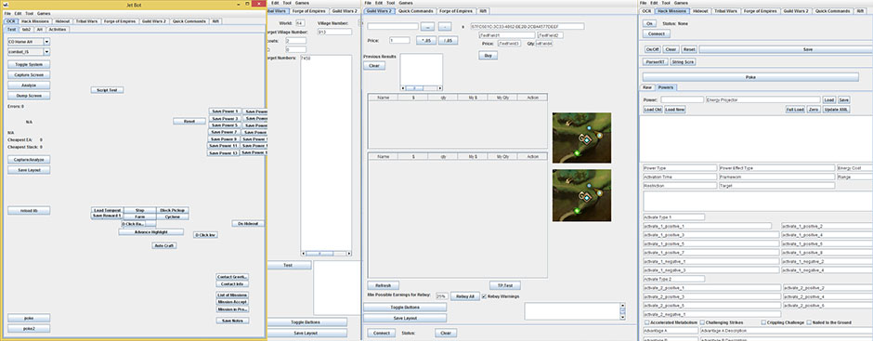The width and height of the screenshot is (873, 341).
Task: Click the Script Test button
Action: point(107,90)
